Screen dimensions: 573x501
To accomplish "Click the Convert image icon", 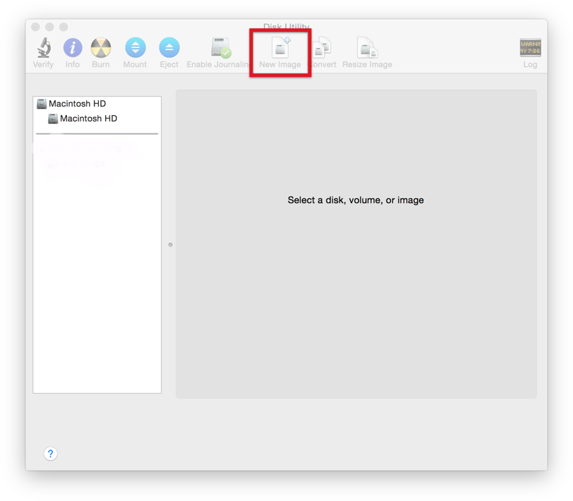I will 323,49.
